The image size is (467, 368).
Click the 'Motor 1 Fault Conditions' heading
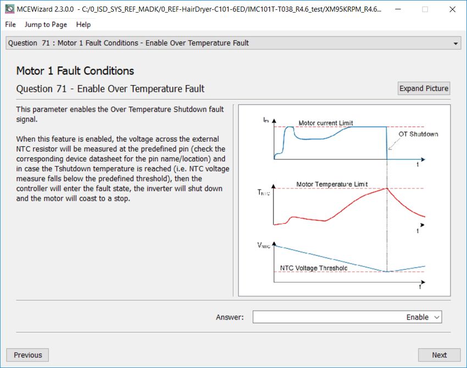pyautogui.click(x=75, y=71)
